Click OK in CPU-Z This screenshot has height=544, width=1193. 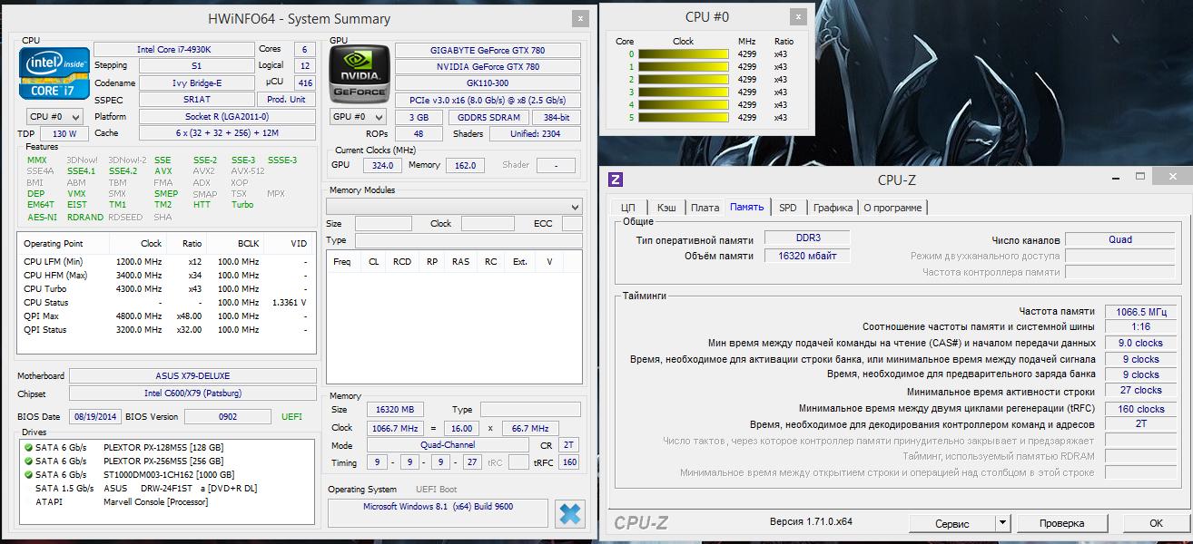coord(1156,523)
